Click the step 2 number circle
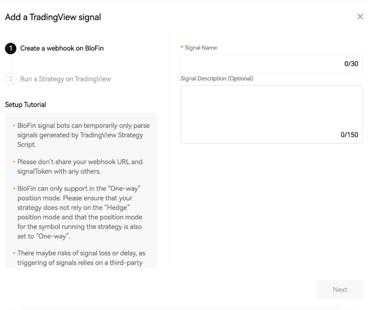The width and height of the screenshot is (368, 310). click(x=11, y=79)
